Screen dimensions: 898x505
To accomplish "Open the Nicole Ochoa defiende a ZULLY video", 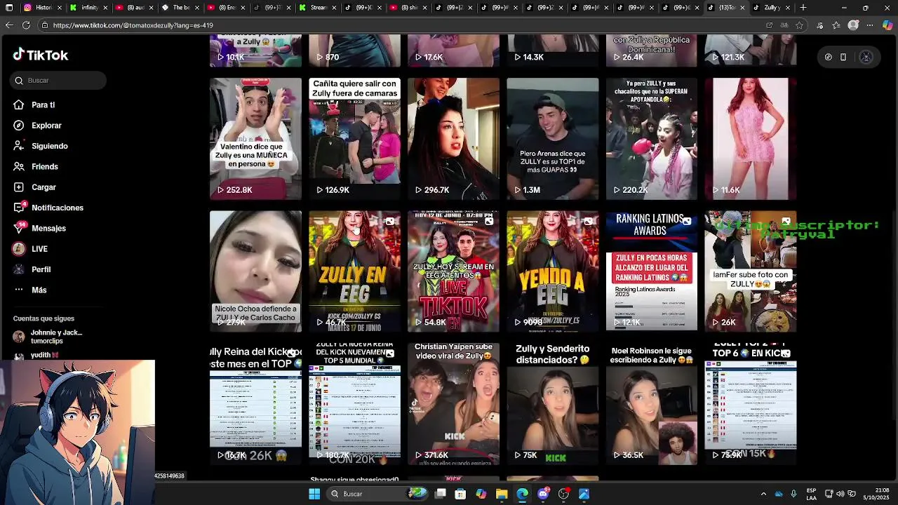I will 255,271.
